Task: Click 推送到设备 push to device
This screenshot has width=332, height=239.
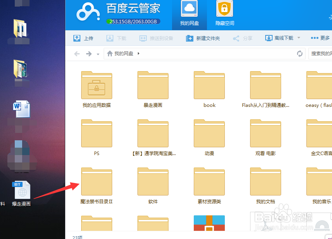Action: click(156, 38)
